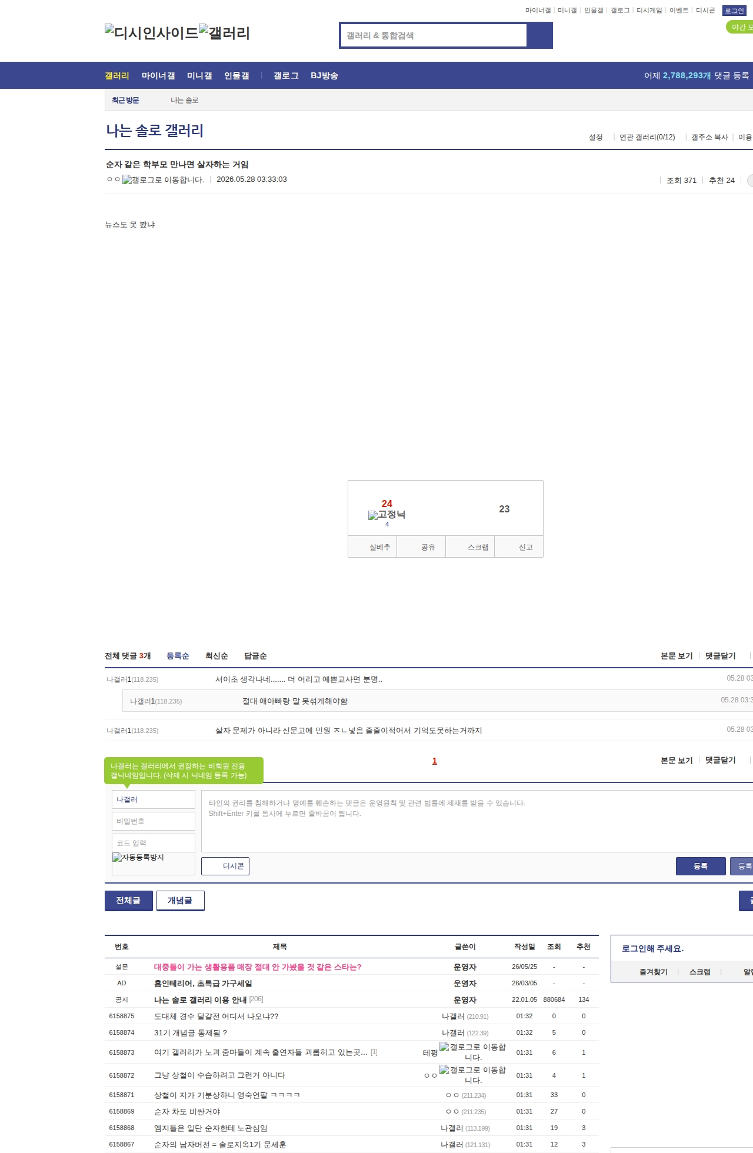Screen dimensions: 753x1153
Task: Click the blue search button beside the search box
Action: pos(539,35)
